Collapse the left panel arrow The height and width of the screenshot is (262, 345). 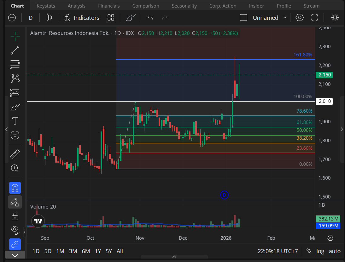pos(7,130)
